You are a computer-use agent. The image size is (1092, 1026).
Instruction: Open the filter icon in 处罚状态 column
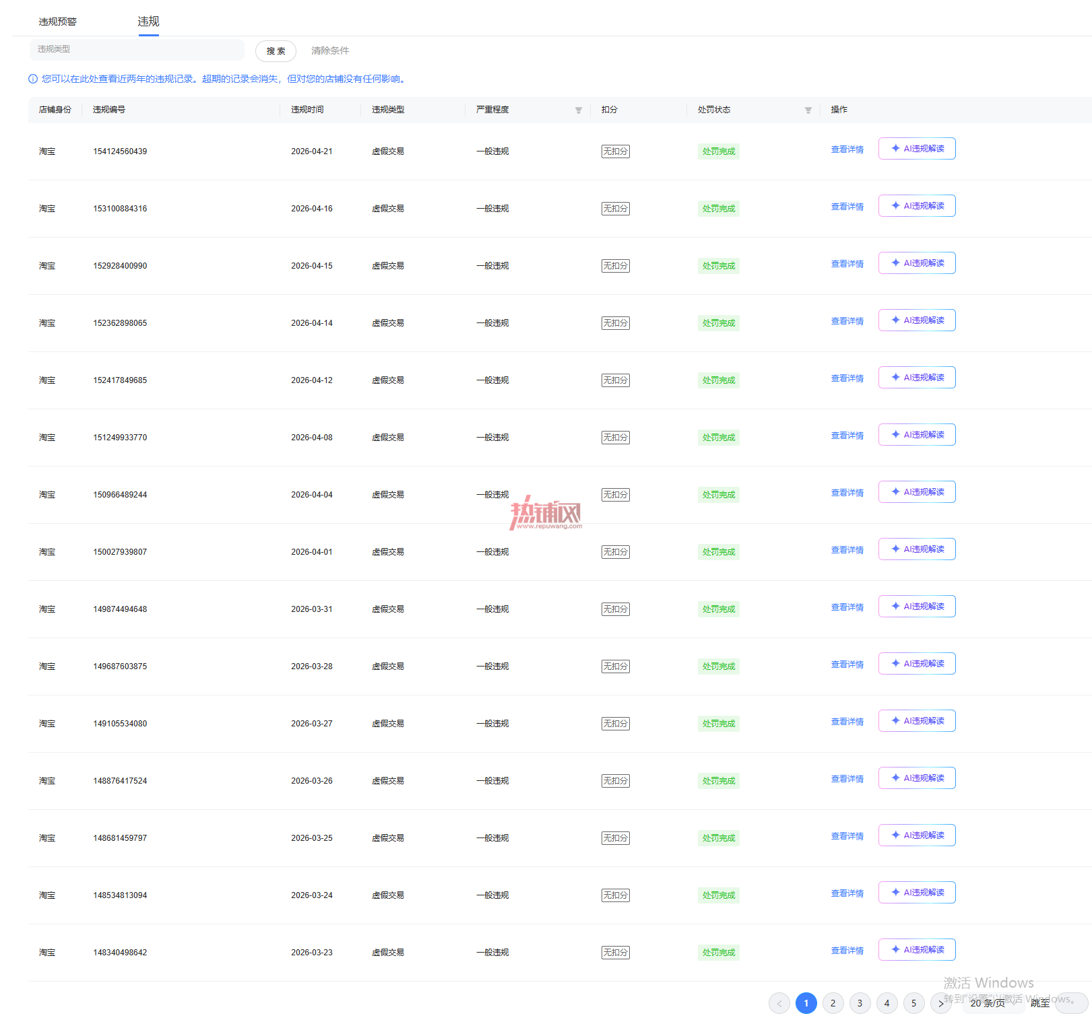click(808, 110)
